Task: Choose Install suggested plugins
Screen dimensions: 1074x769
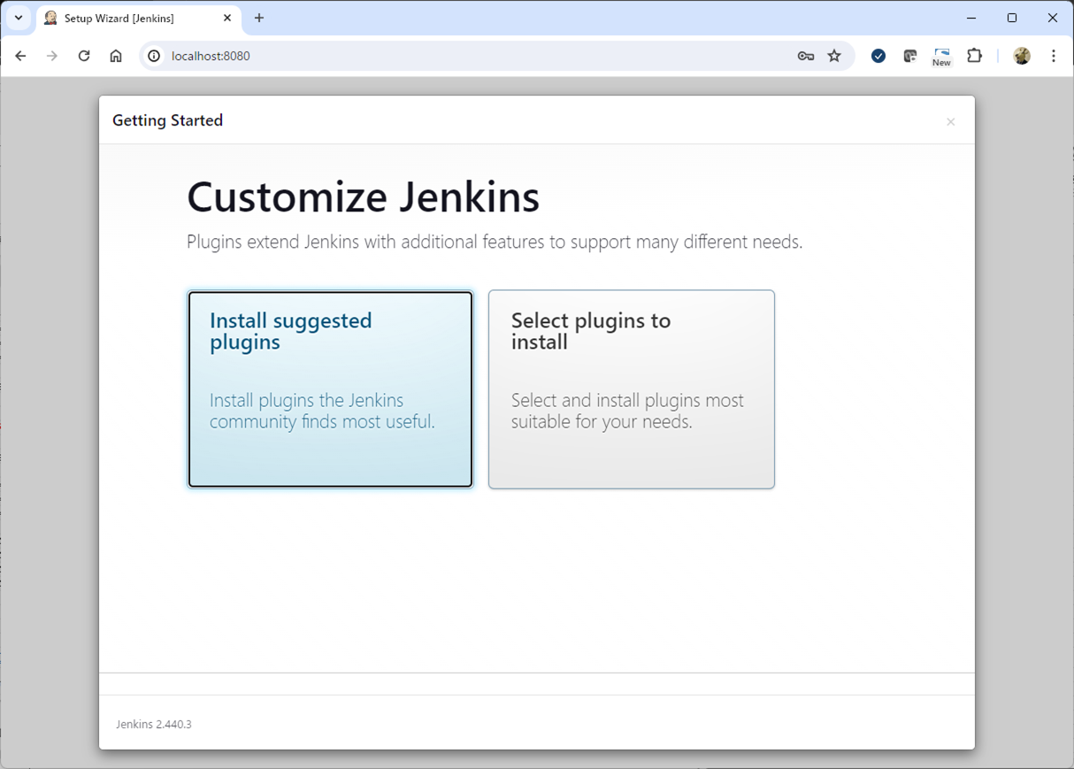Action: coord(329,389)
